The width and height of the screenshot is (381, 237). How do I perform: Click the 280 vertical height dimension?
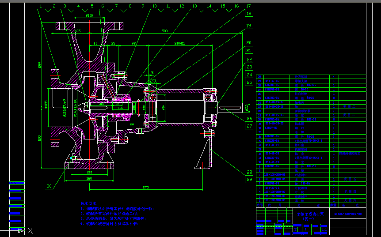[x=40, y=65]
